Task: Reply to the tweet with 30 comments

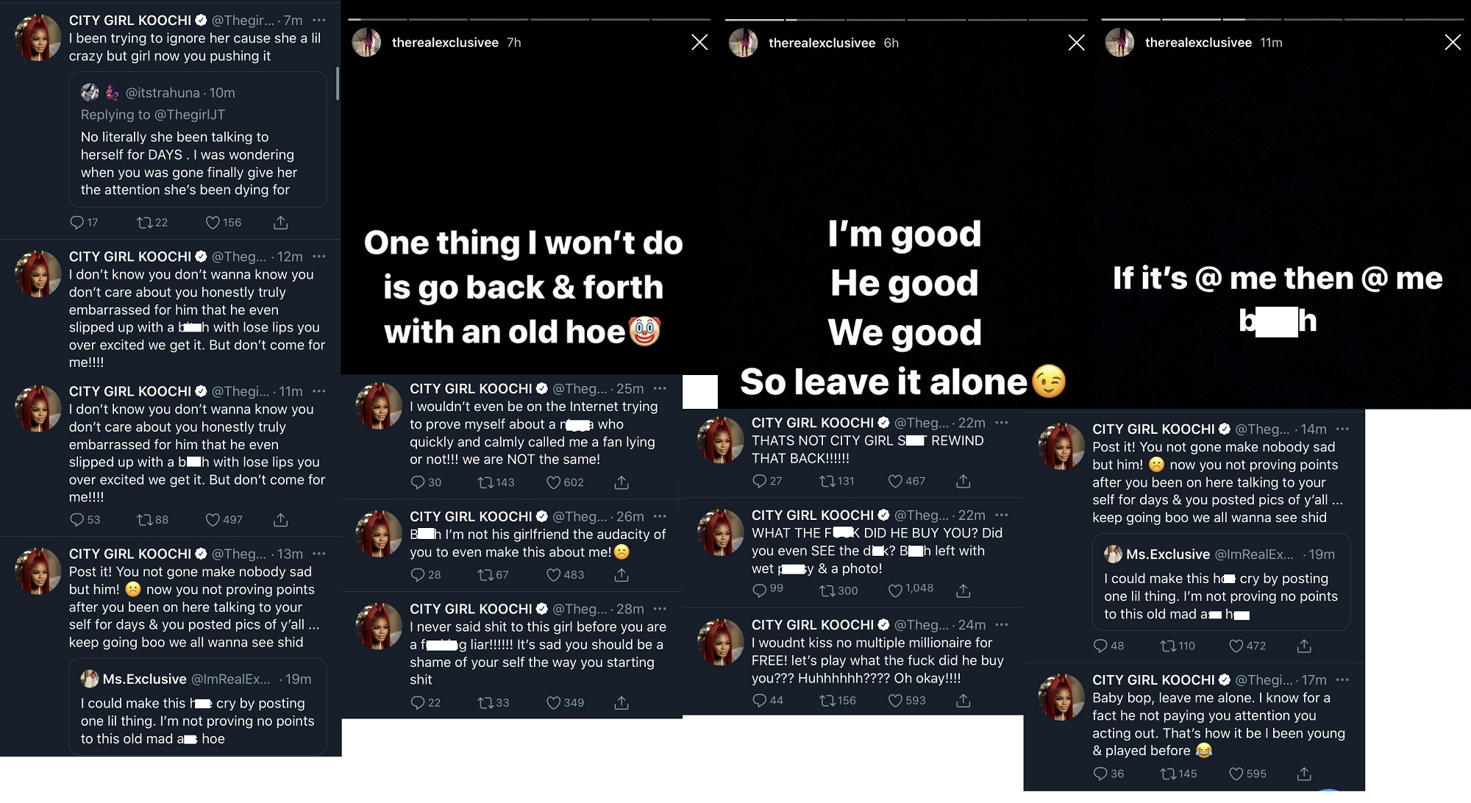Action: pyautogui.click(x=418, y=482)
